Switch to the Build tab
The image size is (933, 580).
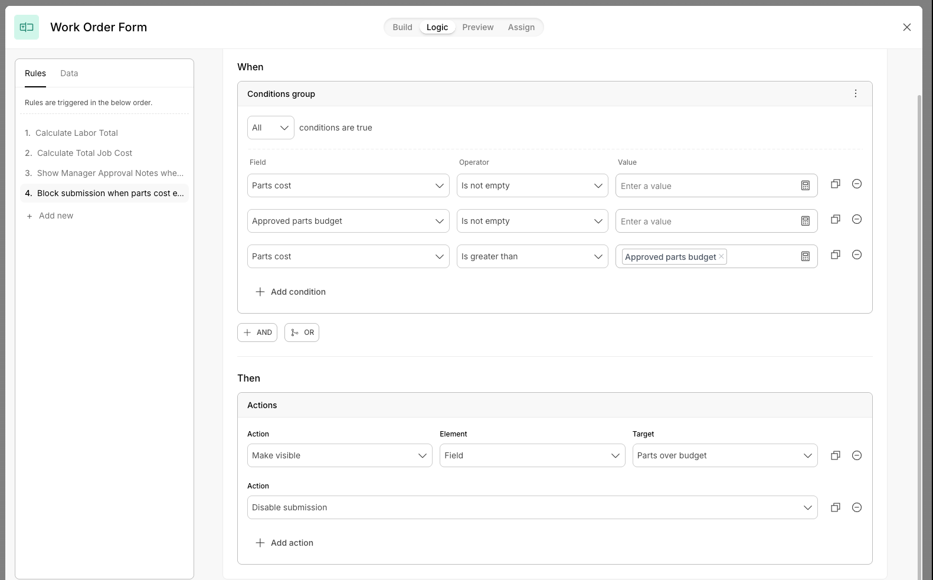pyautogui.click(x=402, y=27)
